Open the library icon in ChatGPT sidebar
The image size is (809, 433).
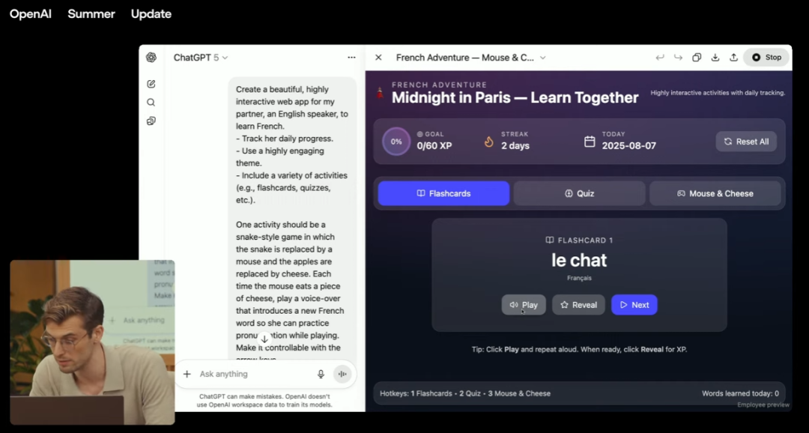pyautogui.click(x=151, y=121)
